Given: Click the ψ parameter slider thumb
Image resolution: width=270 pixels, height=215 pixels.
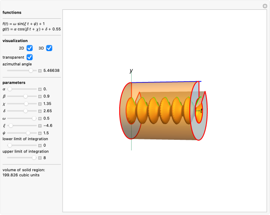Looking at the screenshot, I should [x=28, y=133].
